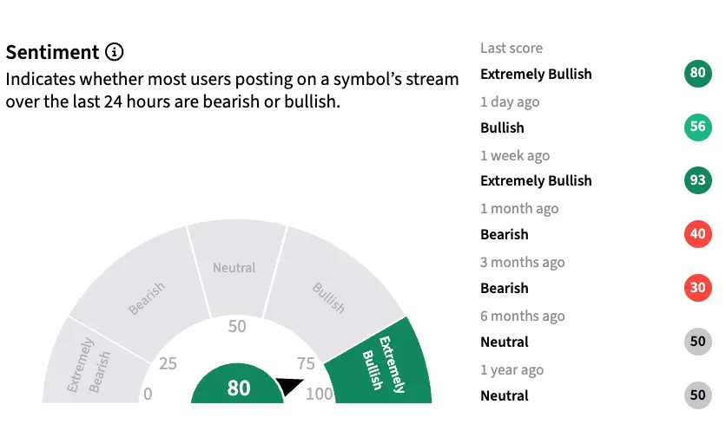This screenshot has height=437, width=726.
Task: Click Last score Extremely Bullish label
Action: [x=536, y=74]
